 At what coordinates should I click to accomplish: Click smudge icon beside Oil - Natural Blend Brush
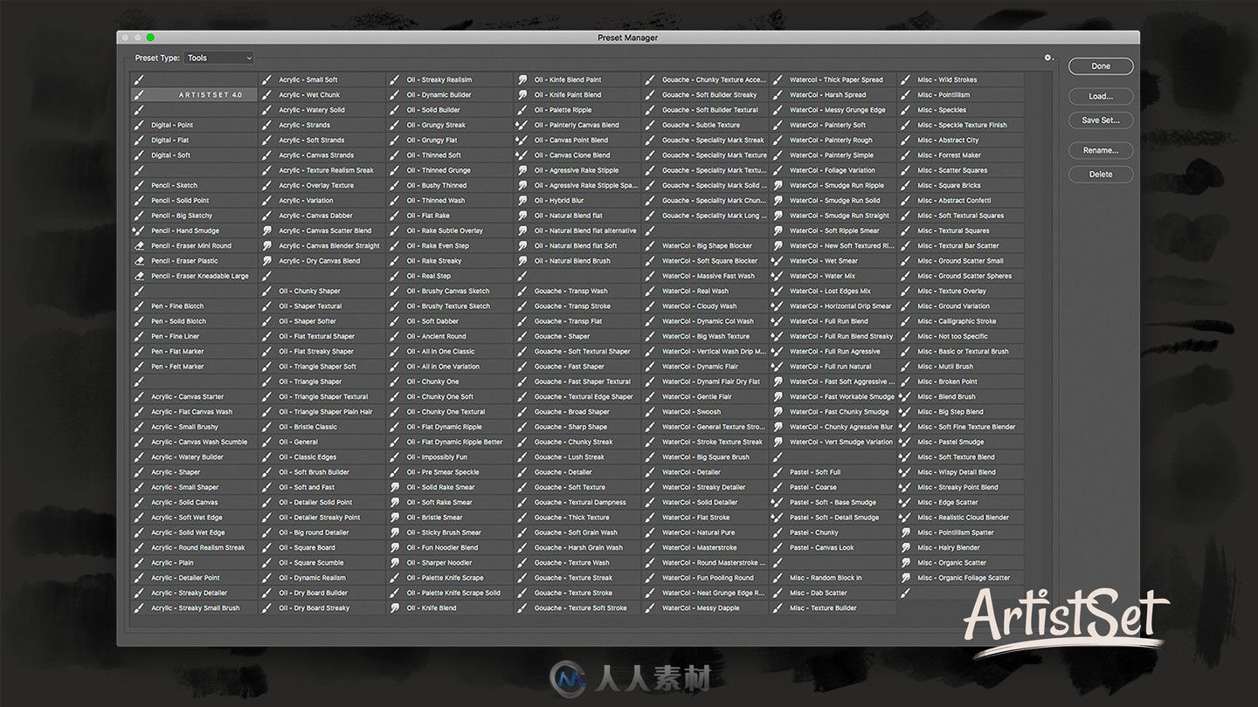coord(522,261)
